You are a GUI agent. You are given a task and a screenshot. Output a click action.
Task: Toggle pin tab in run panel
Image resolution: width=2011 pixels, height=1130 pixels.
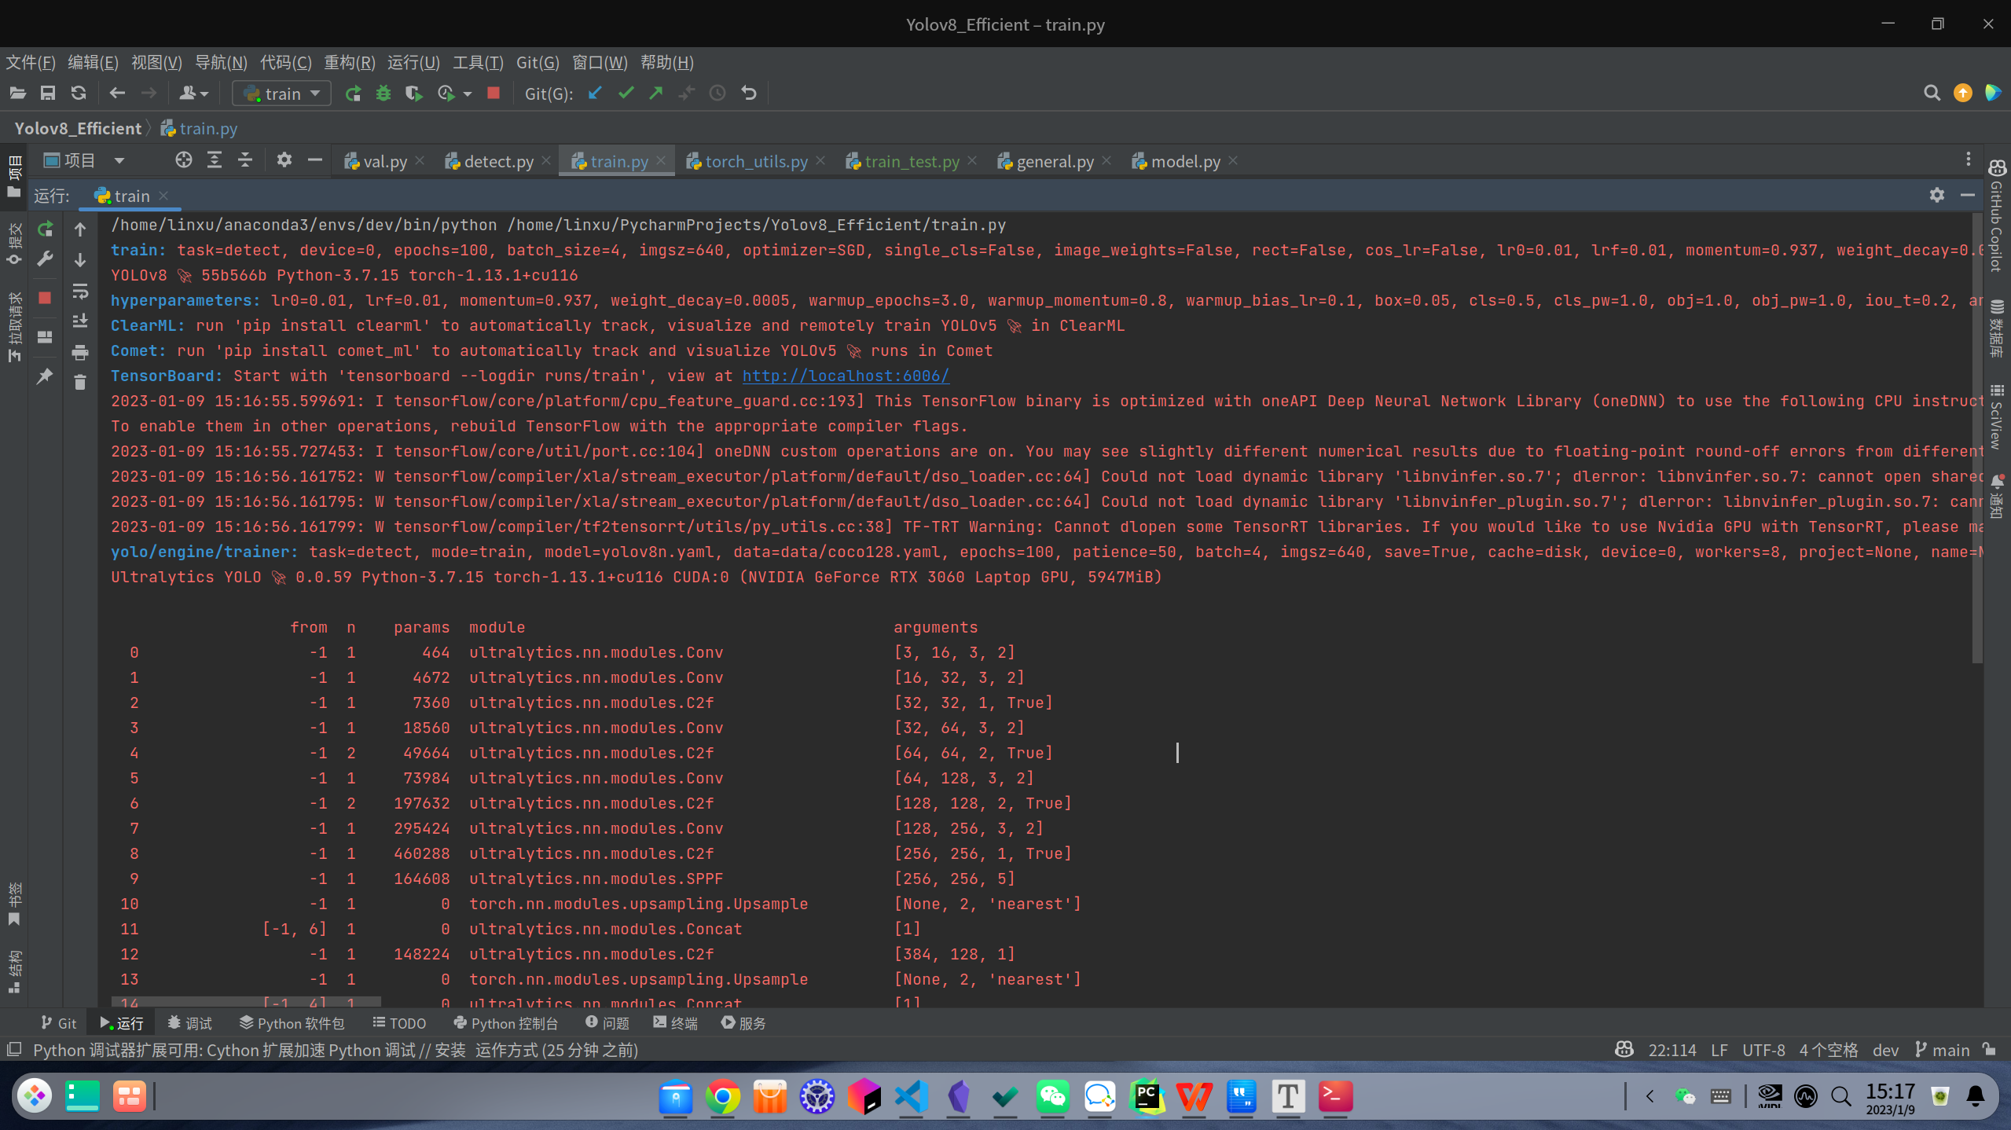click(46, 376)
